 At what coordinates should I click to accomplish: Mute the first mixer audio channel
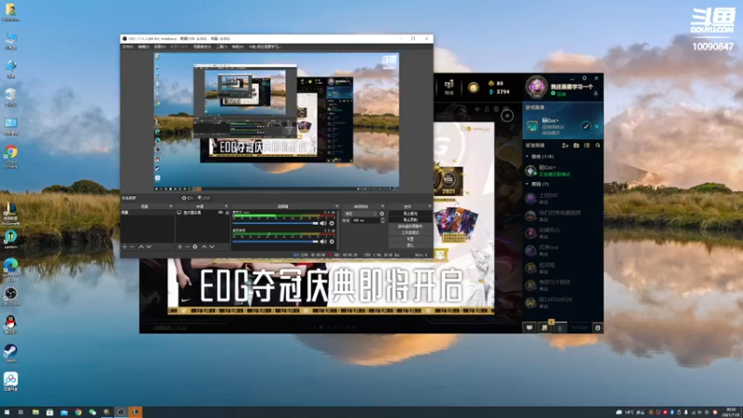[x=323, y=223]
